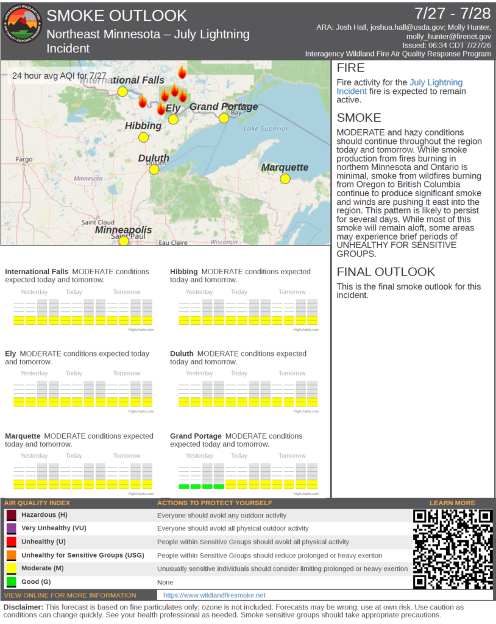The image size is (496, 624).
Task: Click the Unhealthy red color swatch
Action: point(12,542)
